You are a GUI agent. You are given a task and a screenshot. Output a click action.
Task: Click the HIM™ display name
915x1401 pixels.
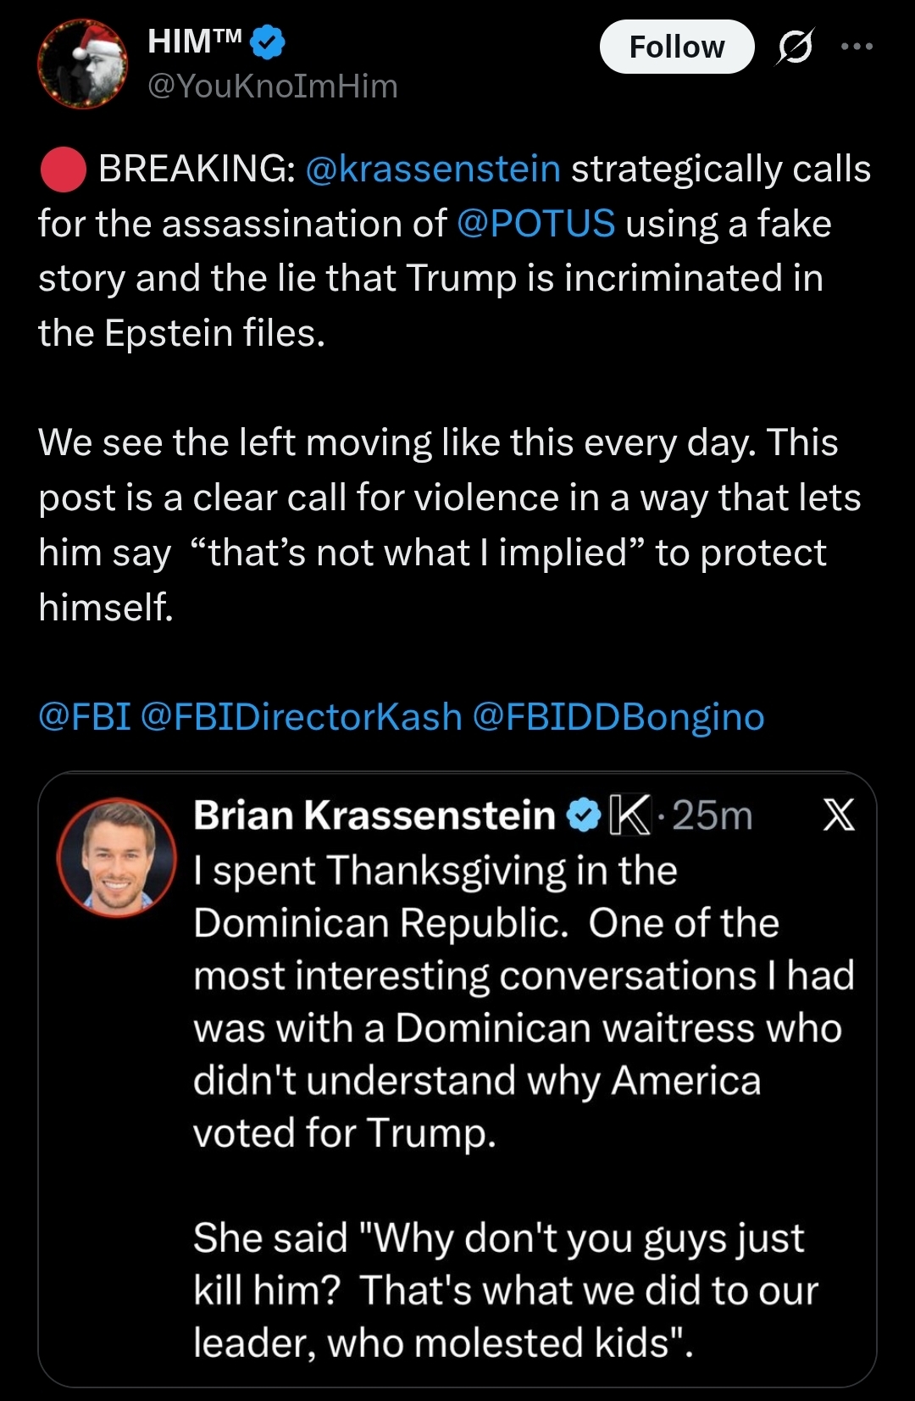pyautogui.click(x=195, y=41)
